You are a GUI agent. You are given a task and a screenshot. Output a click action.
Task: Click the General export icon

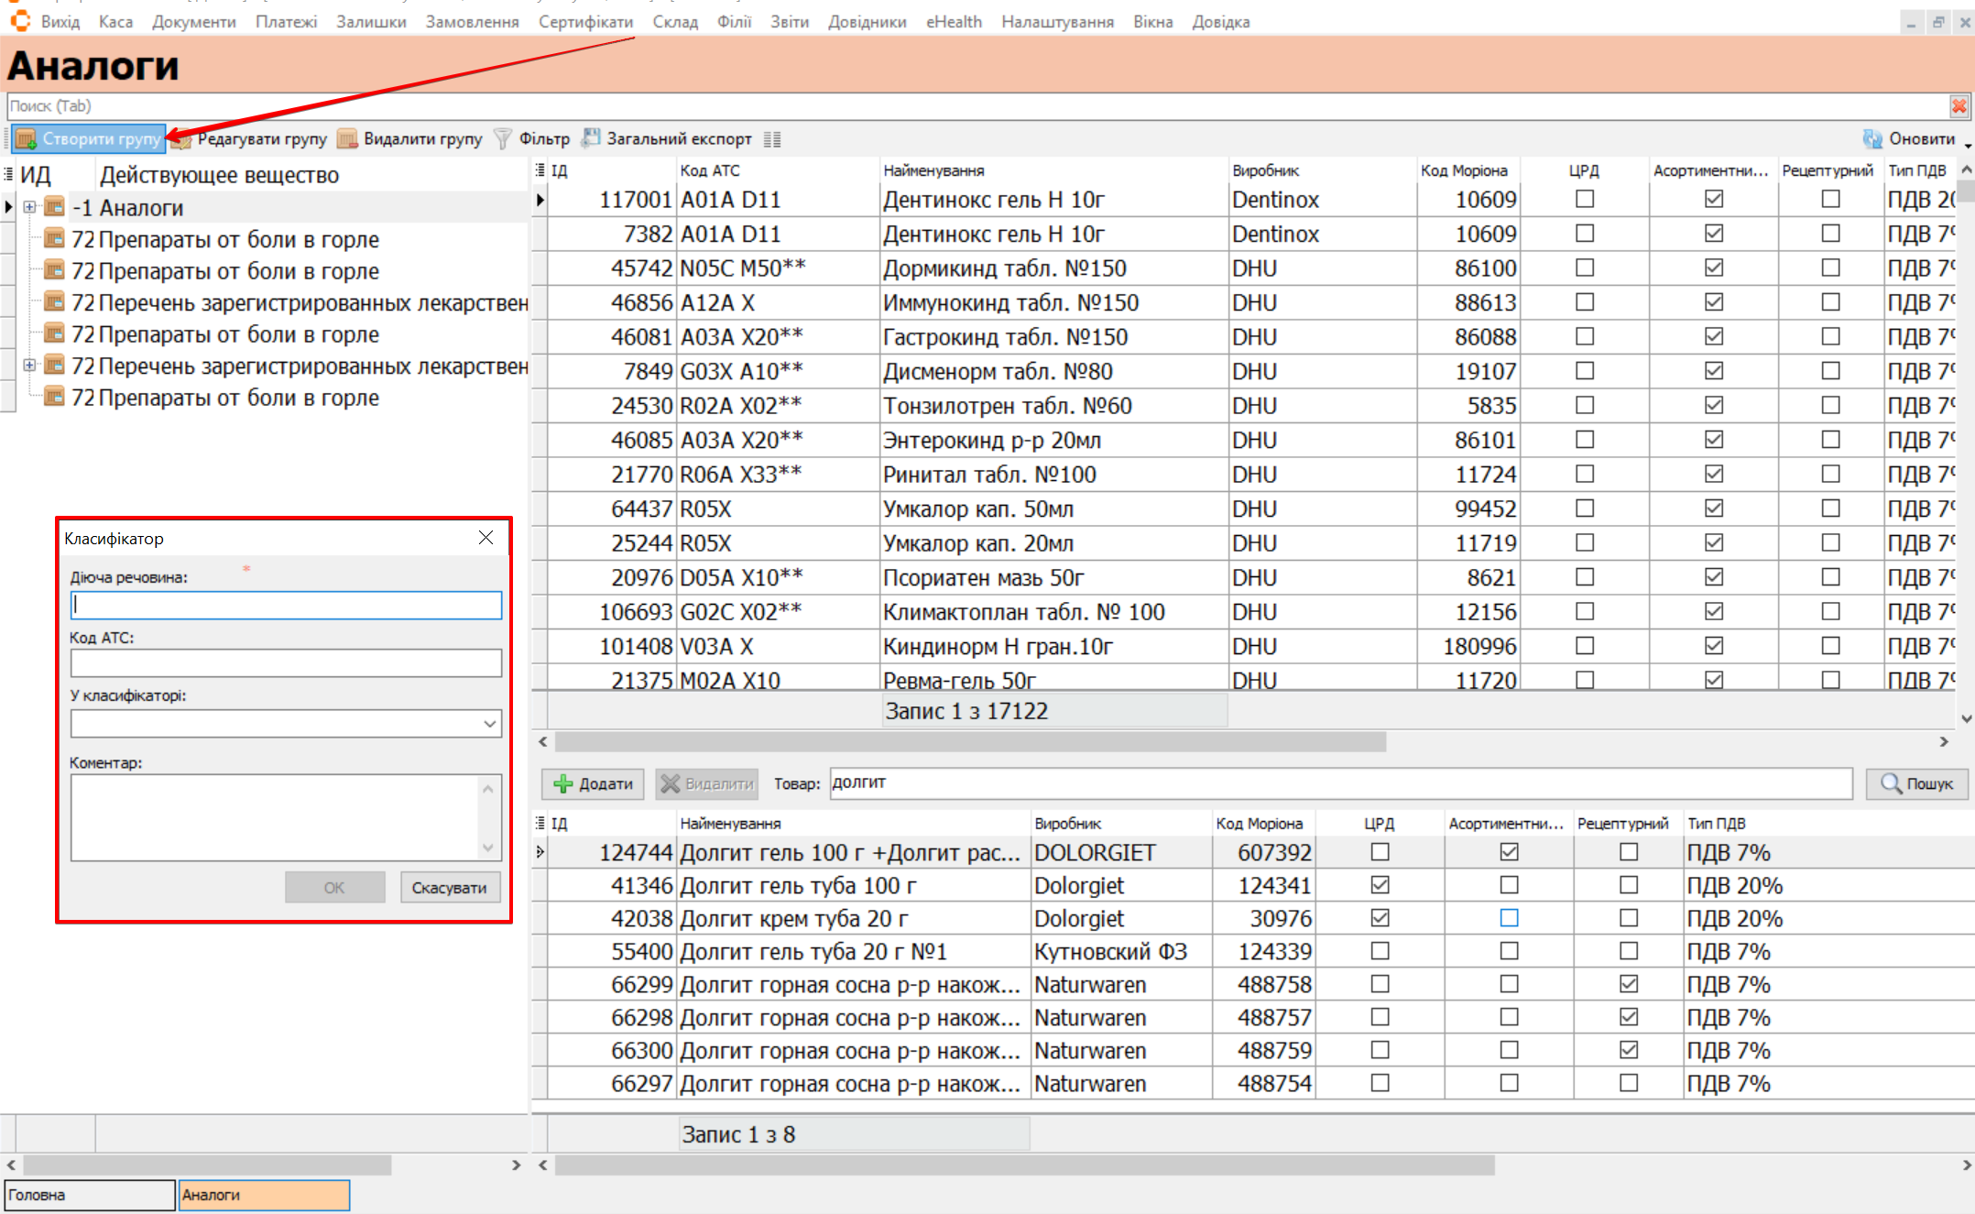(x=592, y=138)
